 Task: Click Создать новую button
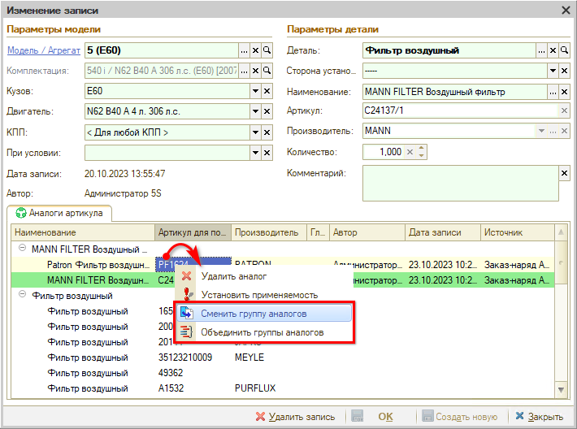460,417
